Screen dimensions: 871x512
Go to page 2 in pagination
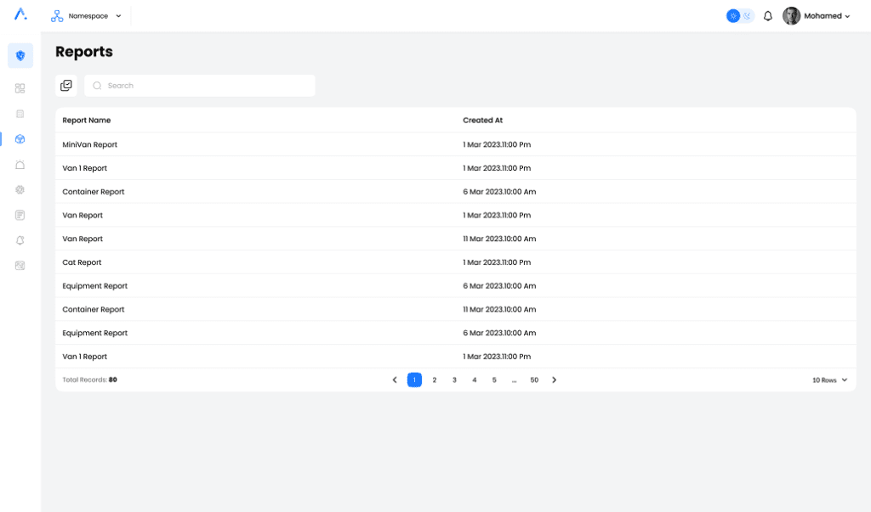[435, 380]
